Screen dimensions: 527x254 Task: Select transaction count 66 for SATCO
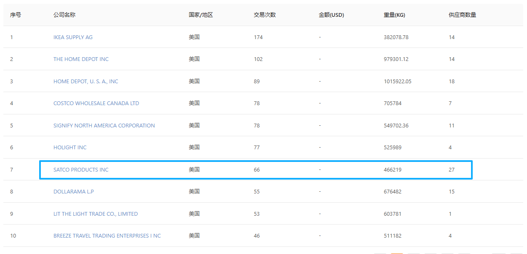pos(257,169)
